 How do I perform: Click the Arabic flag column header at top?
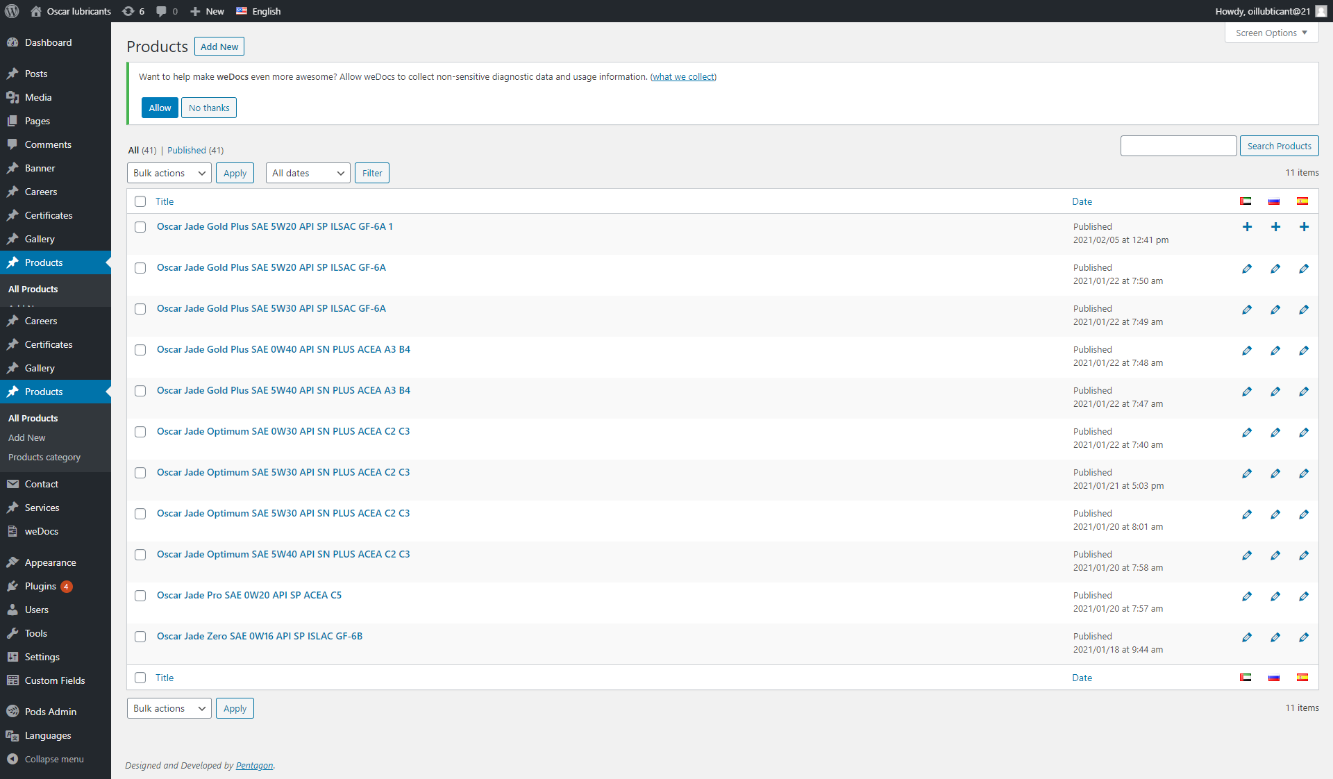1246,201
